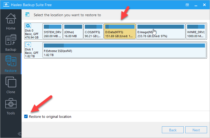Open the Backup section icon
This screenshot has height=138, width=210.
coord(11,42)
